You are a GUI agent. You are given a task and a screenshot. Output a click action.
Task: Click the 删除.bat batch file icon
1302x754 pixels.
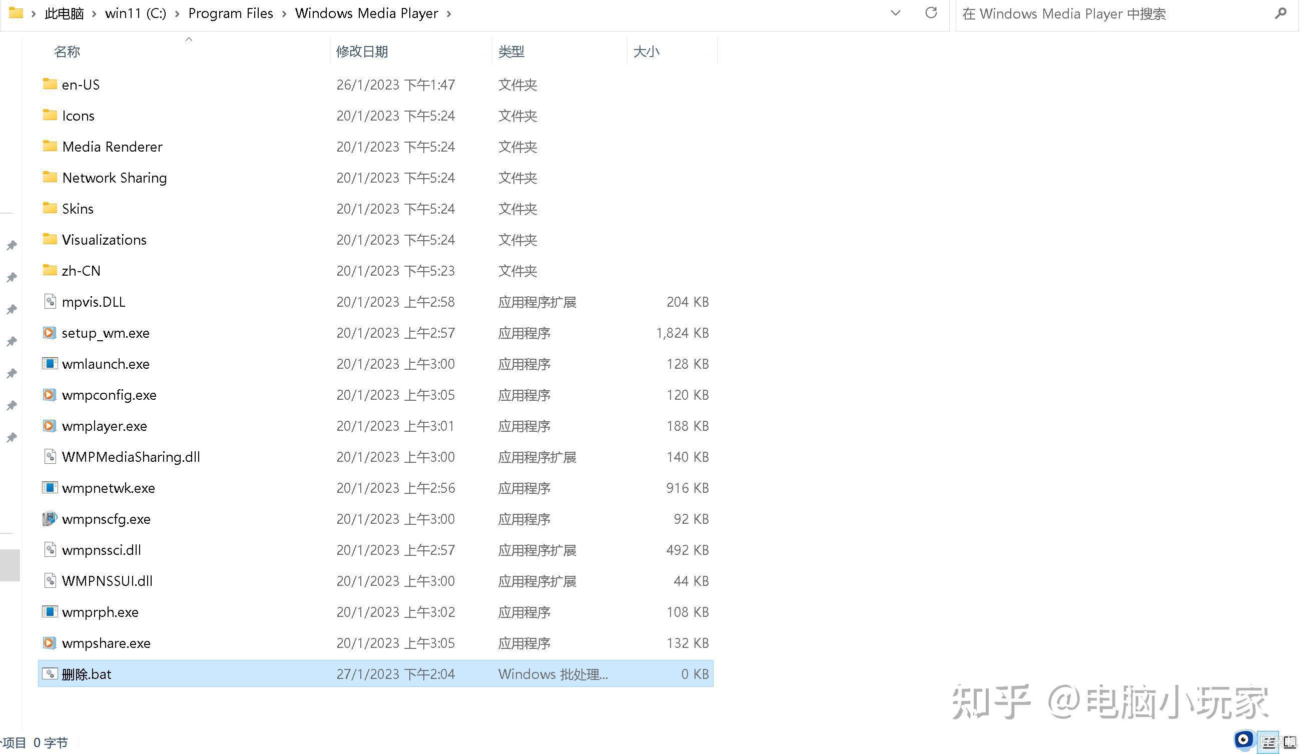pos(50,673)
